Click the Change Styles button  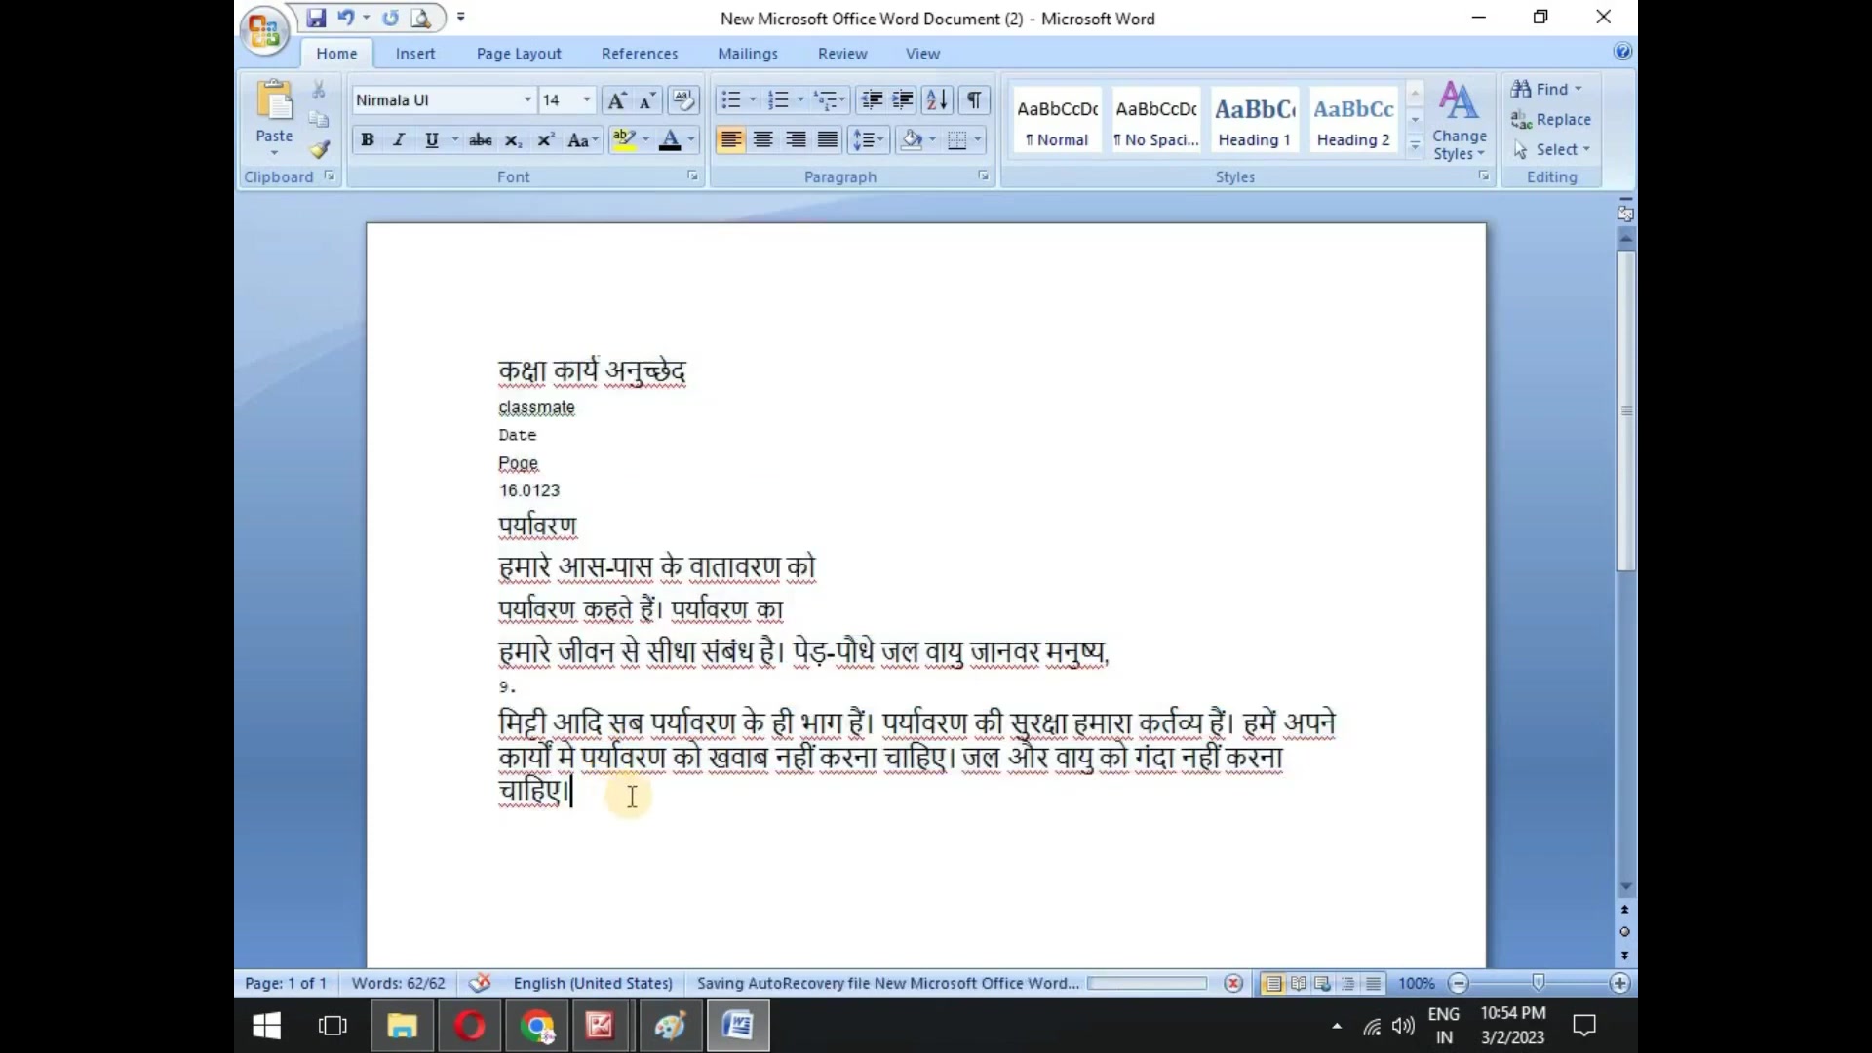(x=1458, y=122)
